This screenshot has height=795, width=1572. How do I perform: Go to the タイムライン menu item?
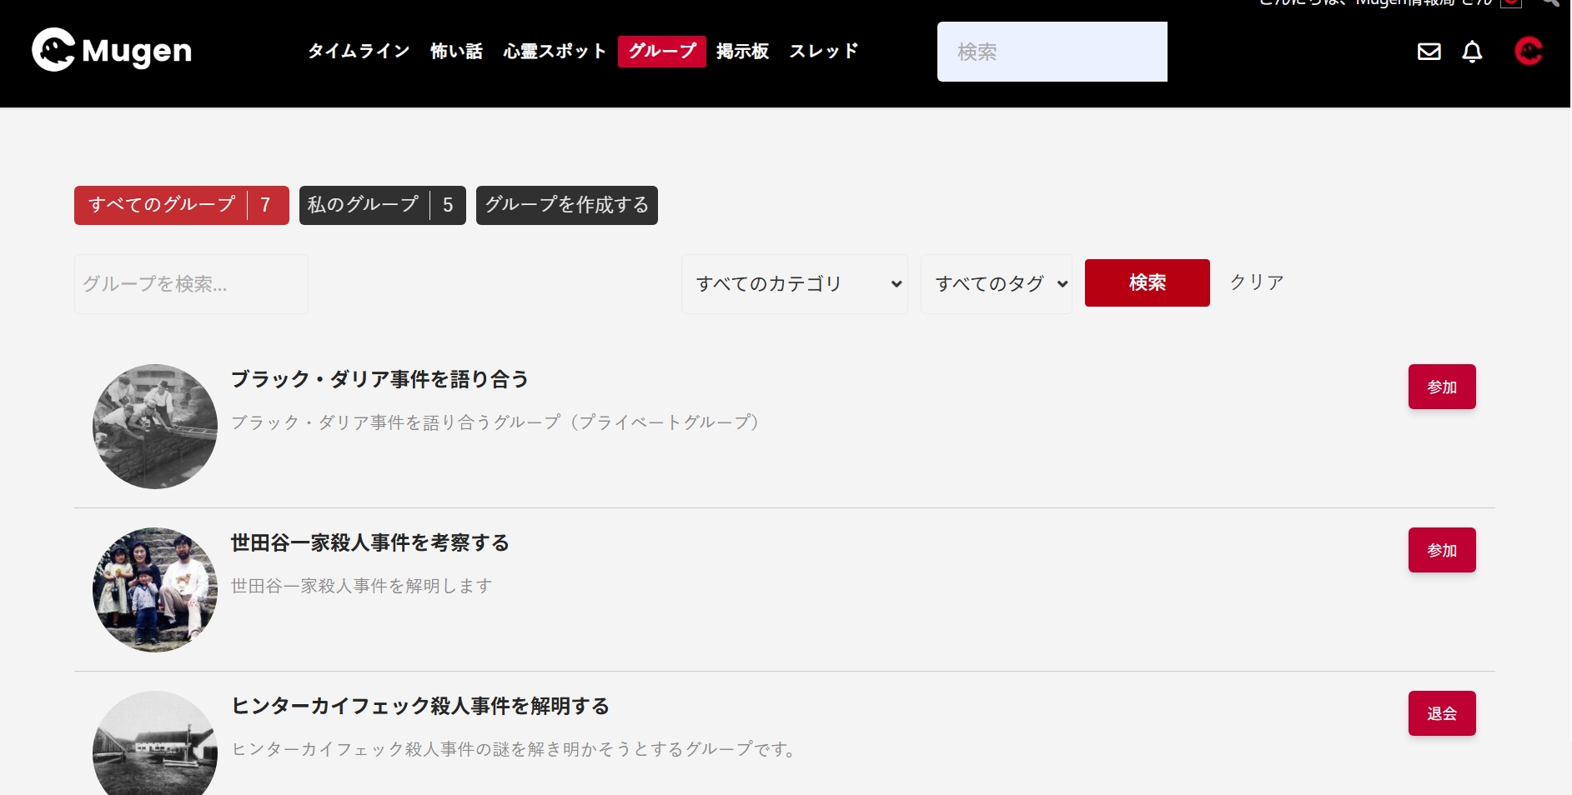(x=359, y=52)
